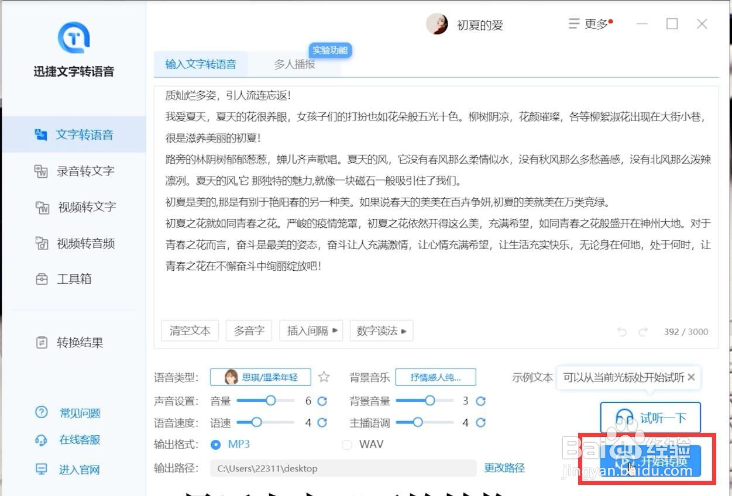Screen dimensions: 732x496
Task: Click the 视频转文字 sidebar icon
Action: pos(42,207)
